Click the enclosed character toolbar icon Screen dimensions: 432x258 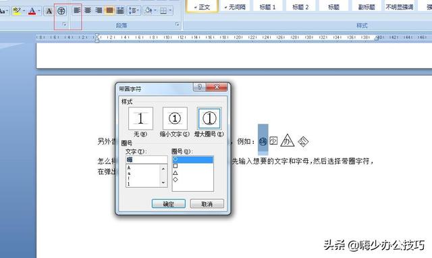(61, 11)
